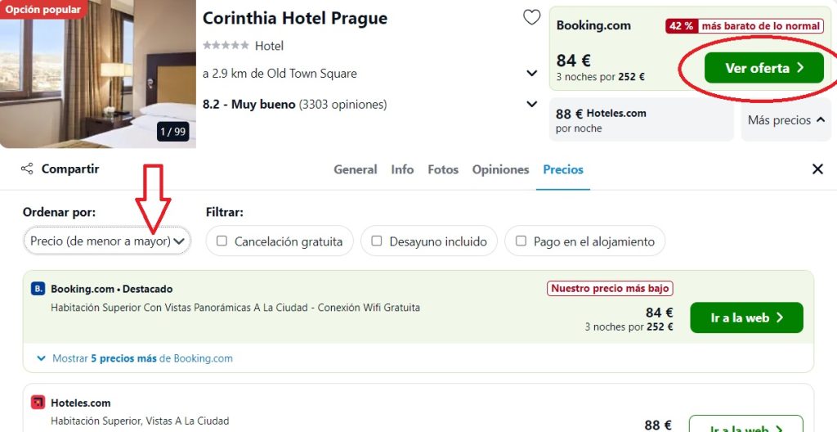Click the Hoteles.com logo icon
This screenshot has height=432, width=837.
pyautogui.click(x=38, y=403)
